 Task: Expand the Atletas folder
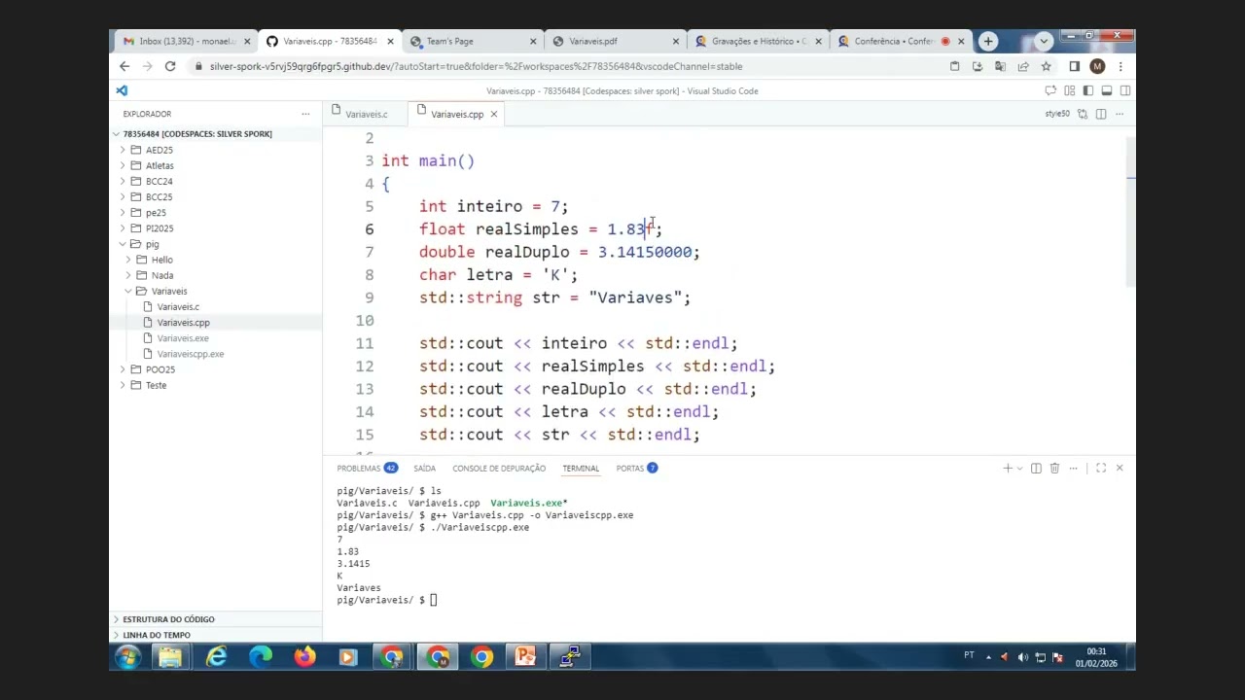(160, 165)
